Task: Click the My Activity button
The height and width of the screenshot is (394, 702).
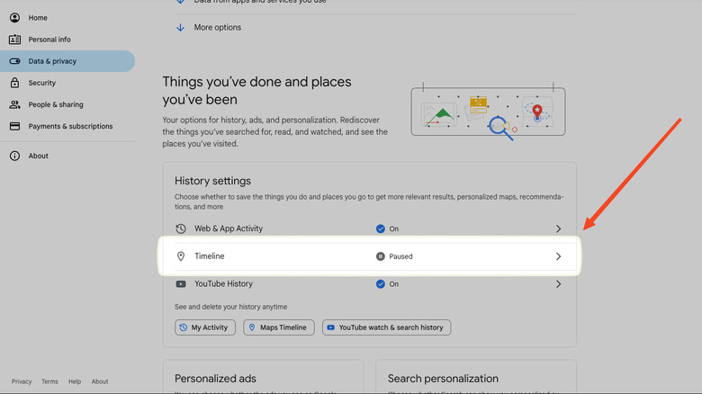Action: 205,327
